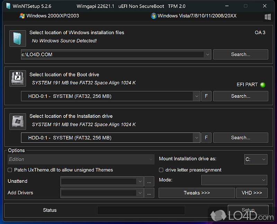
Task: Switch to the Windows Vista/7/8/10/11/2008/20XX tab
Action: pyautogui.click(x=194, y=16)
